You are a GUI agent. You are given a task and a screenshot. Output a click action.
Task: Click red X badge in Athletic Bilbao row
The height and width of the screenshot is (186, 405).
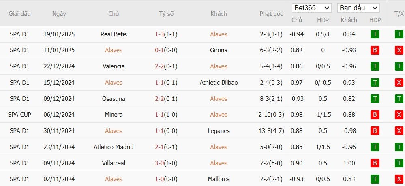[399, 83]
